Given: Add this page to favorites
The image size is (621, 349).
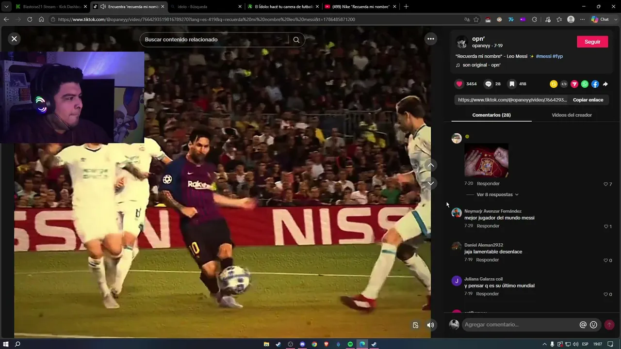Looking at the screenshot, I should coord(476,19).
